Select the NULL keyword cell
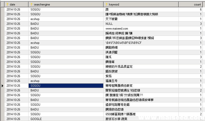Screen dimensions: 205x121 pyautogui.click(x=141, y=24)
